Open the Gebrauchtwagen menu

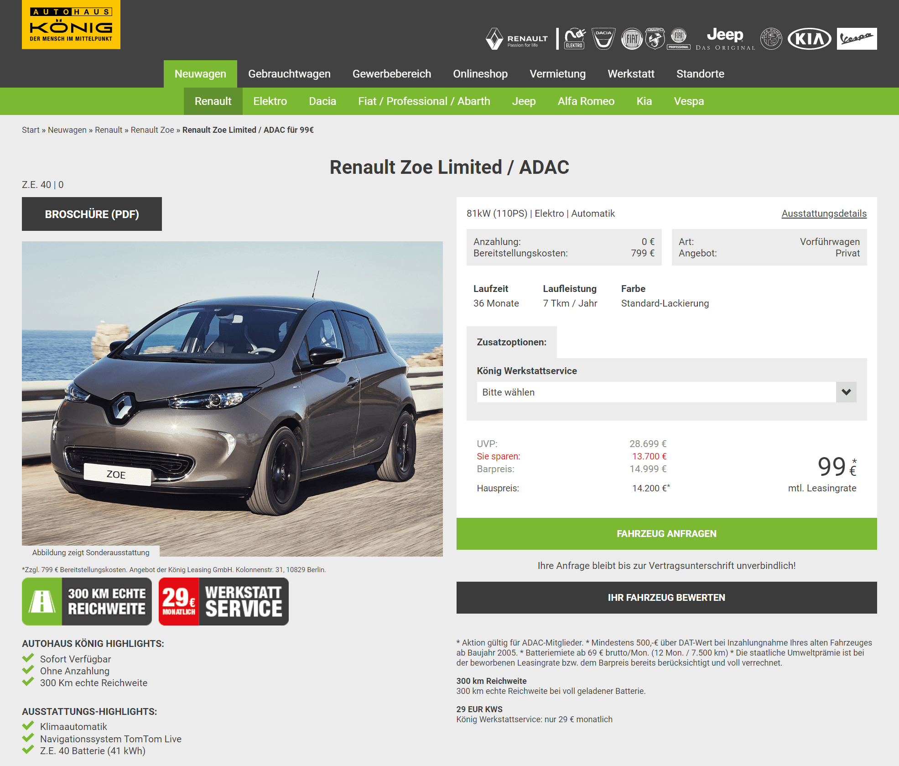click(x=289, y=74)
